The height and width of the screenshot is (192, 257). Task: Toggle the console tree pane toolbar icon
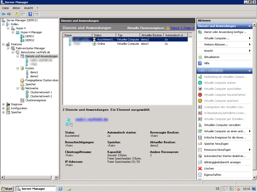[x=23, y=14]
